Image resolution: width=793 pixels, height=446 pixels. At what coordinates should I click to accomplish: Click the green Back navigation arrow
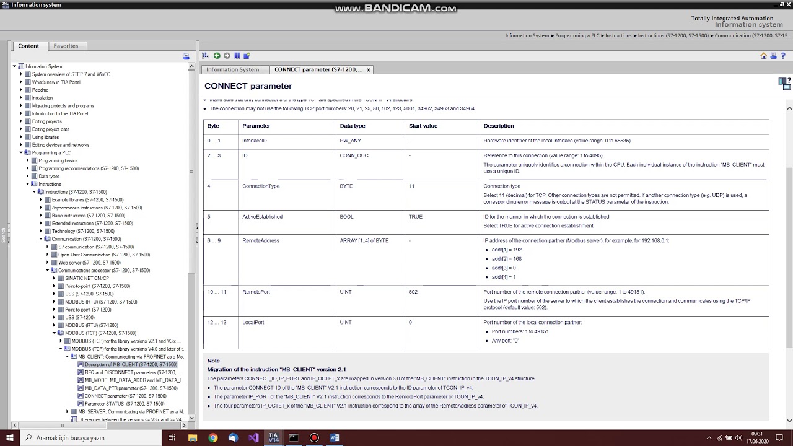[217, 56]
